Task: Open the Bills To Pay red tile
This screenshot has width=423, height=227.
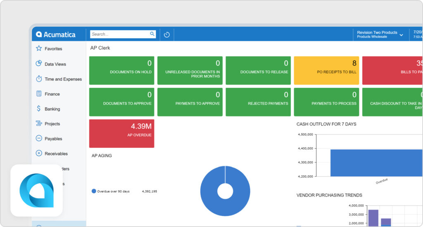Action: coord(392,70)
